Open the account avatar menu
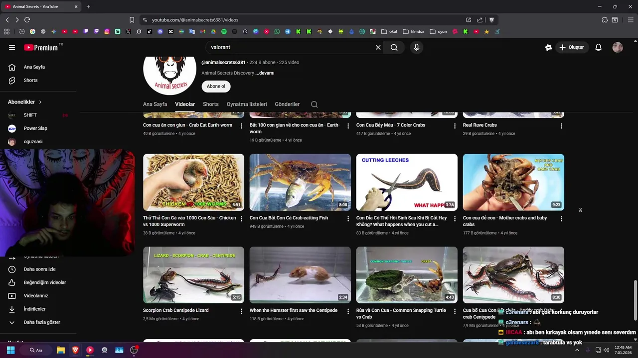This screenshot has height=358, width=638. [618, 47]
